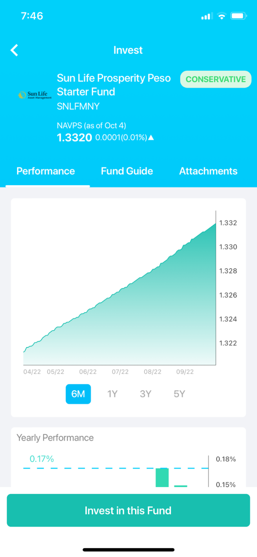Select the 6M chart period
This screenshot has height=557, width=257.
point(78,394)
